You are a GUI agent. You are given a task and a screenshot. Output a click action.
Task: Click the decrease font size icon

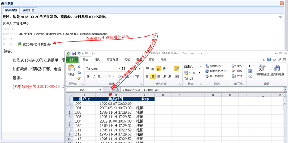(x=140, y=68)
